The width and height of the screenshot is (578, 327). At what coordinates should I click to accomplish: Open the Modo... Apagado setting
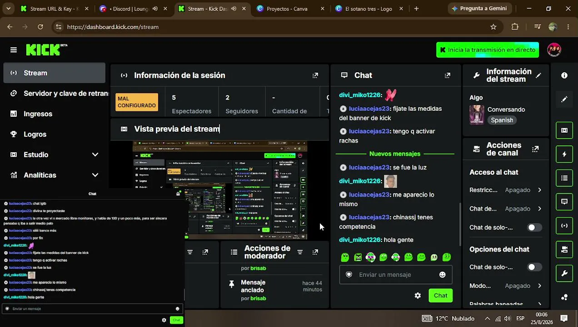pos(506,286)
